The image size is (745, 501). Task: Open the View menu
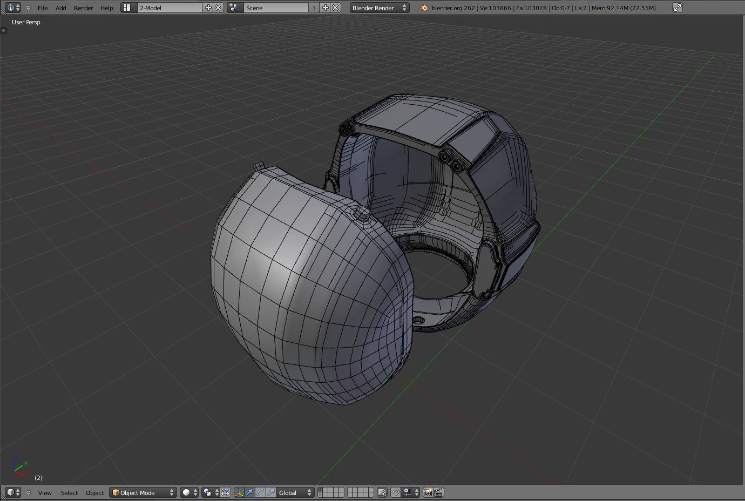(45, 492)
